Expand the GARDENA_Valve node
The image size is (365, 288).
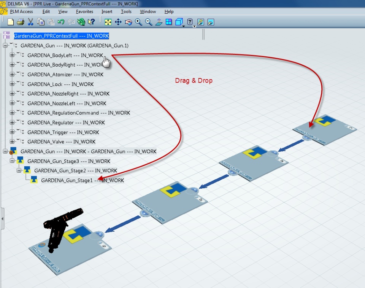12,142
